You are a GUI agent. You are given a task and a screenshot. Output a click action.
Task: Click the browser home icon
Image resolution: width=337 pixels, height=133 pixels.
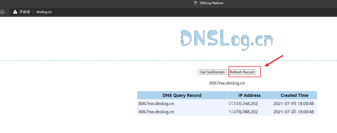(x=2, y=12)
